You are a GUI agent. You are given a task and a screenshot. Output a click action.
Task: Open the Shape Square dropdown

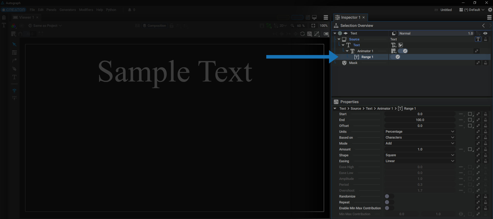pos(420,155)
